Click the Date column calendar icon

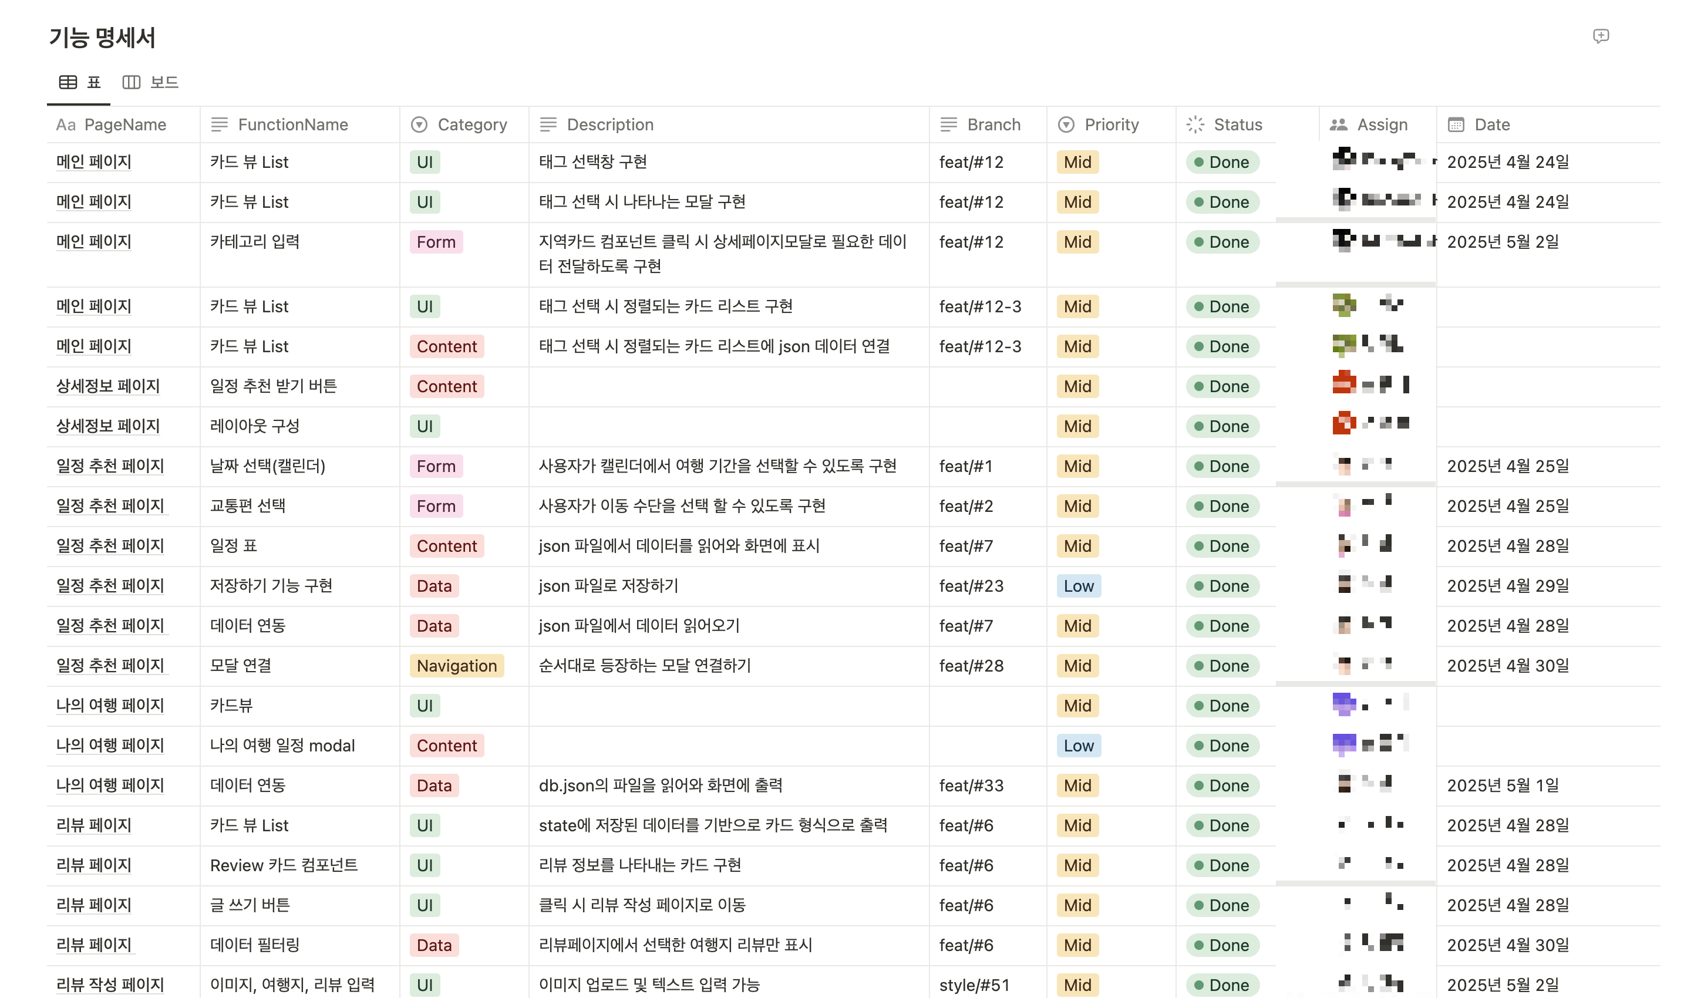point(1456,124)
